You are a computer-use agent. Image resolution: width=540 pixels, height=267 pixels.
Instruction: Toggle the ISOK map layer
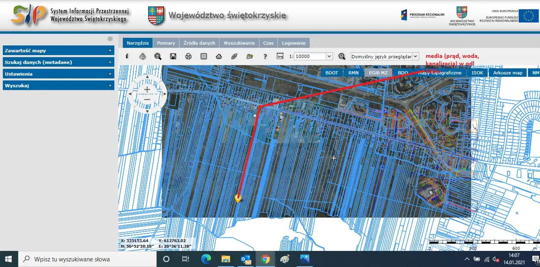(477, 73)
